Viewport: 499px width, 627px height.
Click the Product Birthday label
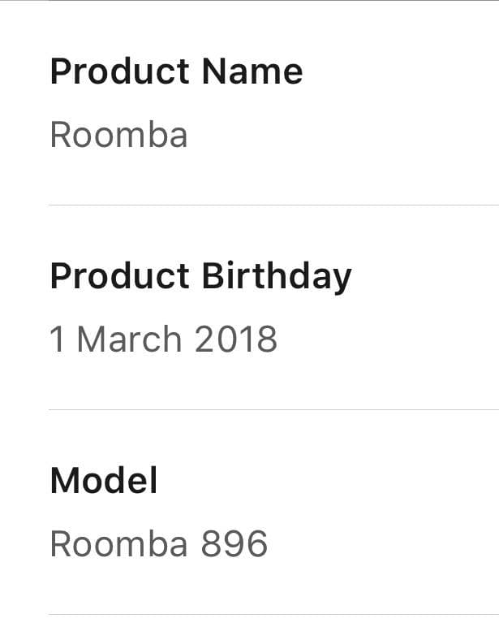point(200,278)
